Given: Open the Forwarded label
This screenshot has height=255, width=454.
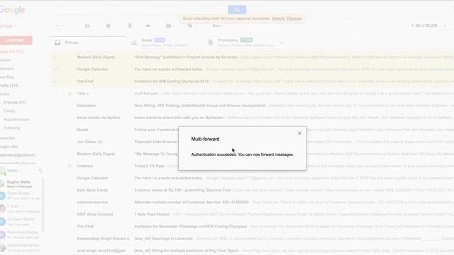Looking at the screenshot, I should click(x=8, y=138).
